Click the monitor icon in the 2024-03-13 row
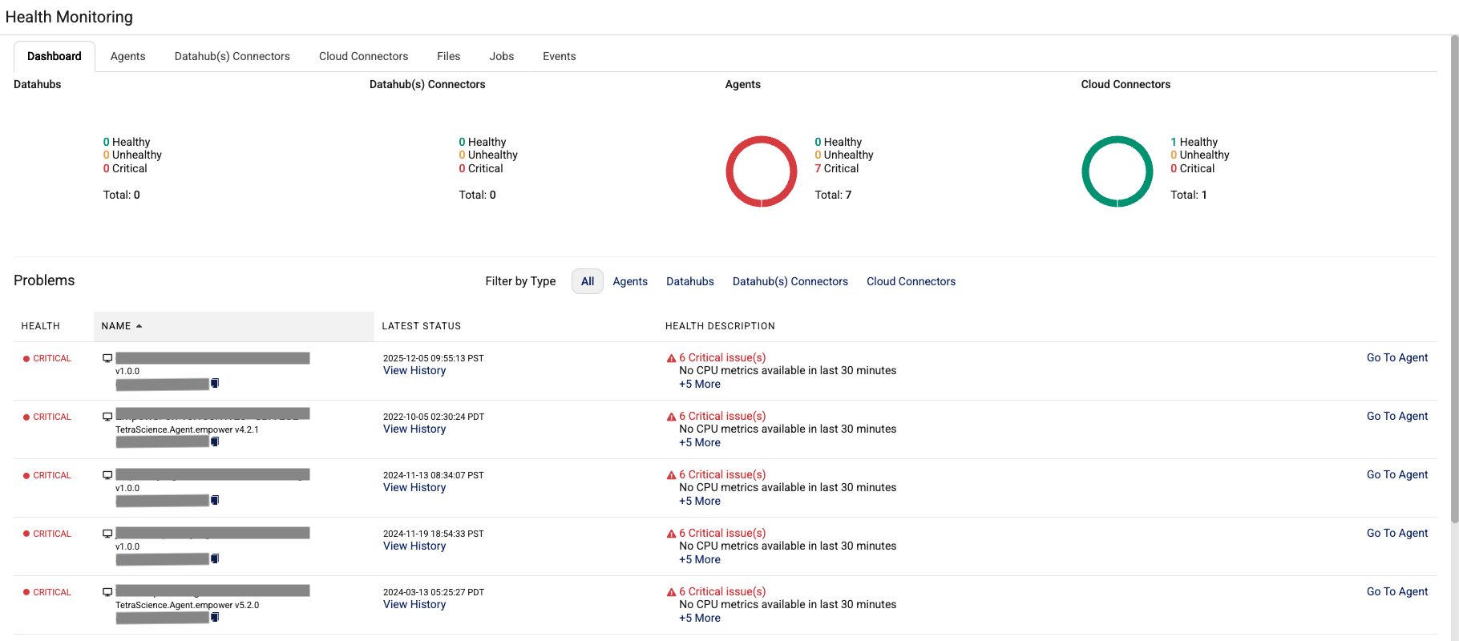 click(107, 592)
